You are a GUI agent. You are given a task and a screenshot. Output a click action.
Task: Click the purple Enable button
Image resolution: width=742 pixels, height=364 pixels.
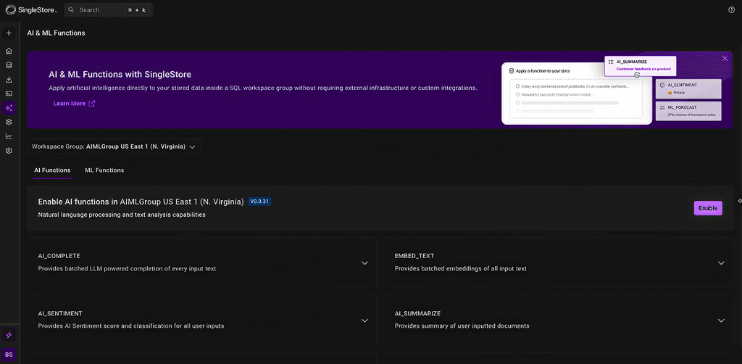pyautogui.click(x=708, y=208)
